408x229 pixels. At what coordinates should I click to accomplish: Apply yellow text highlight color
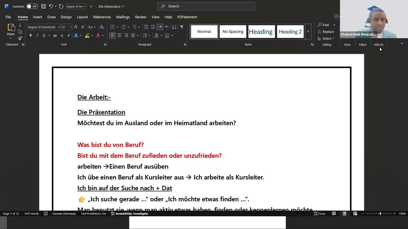tap(87, 35)
